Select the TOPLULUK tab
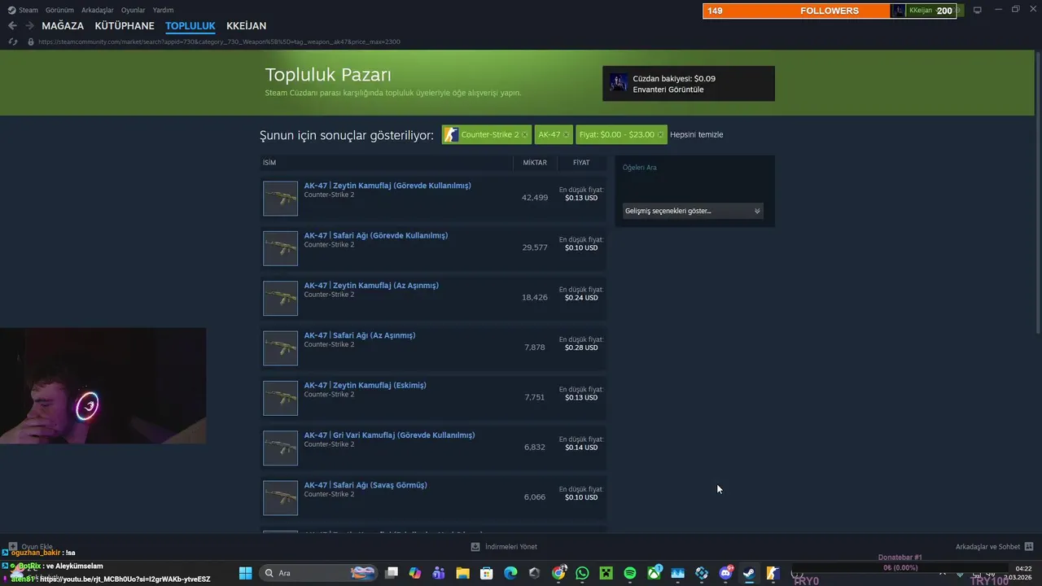 tap(190, 26)
